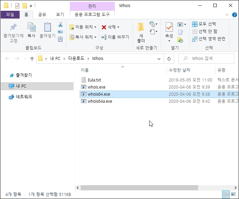Customize Quick Access Toolbar dropdown arrow
239x199 pixels.
[x=31, y=6]
